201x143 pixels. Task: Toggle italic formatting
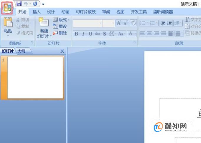pyautogui.click(x=83, y=34)
